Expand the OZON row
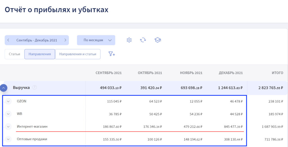 pyautogui.click(x=8, y=101)
